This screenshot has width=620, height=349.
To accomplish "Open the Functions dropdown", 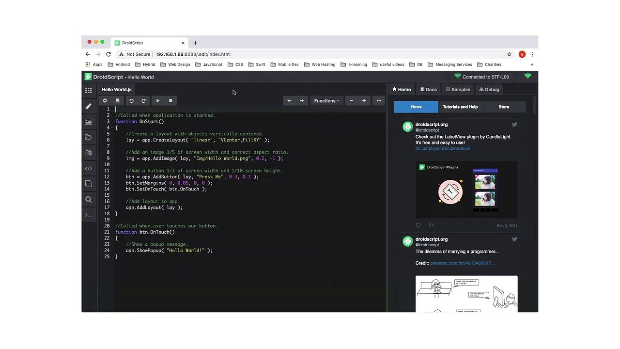I will point(326,101).
